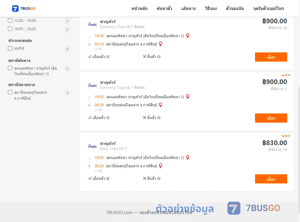The width and height of the screenshot is (300, 222).
Task: Click operator logo of Basic Class trip
Action: tap(92, 146)
